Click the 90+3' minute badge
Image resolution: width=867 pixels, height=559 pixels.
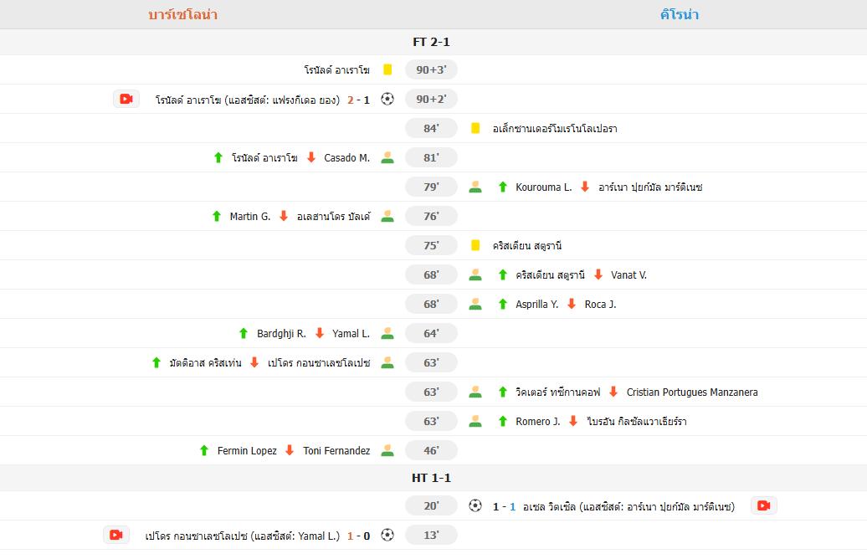click(x=431, y=70)
